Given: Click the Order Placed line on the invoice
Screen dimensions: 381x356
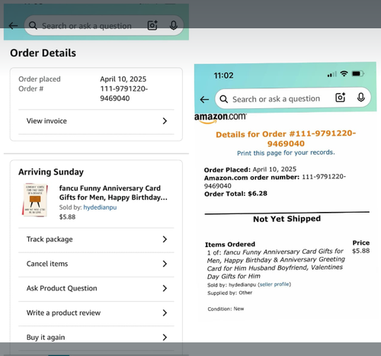Looking at the screenshot, I should (250, 169).
